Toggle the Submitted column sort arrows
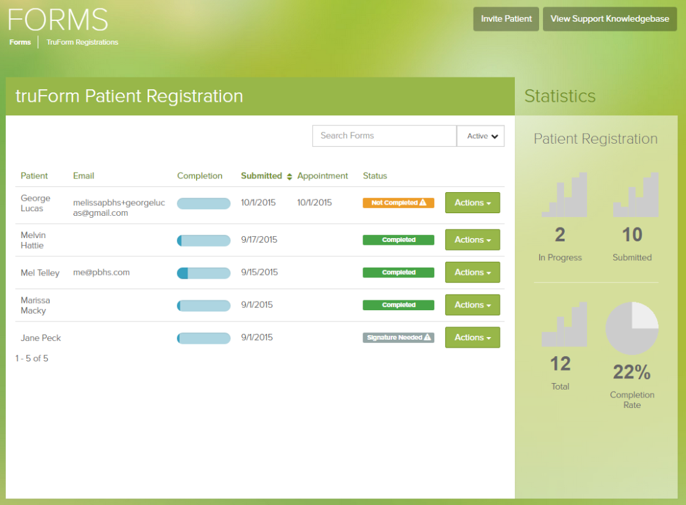The image size is (686, 505). [289, 176]
